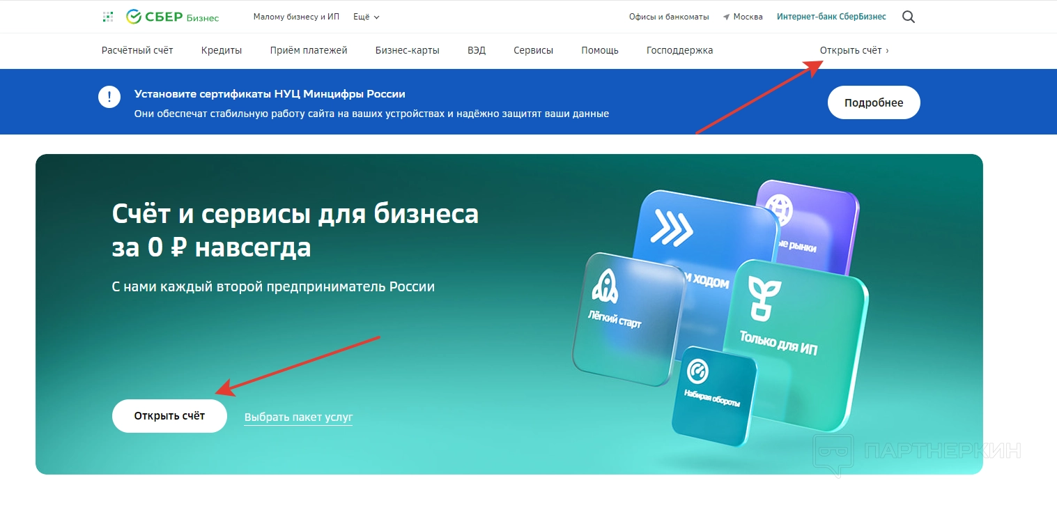
Task: Open the Бизнес-карты menu
Action: point(408,50)
